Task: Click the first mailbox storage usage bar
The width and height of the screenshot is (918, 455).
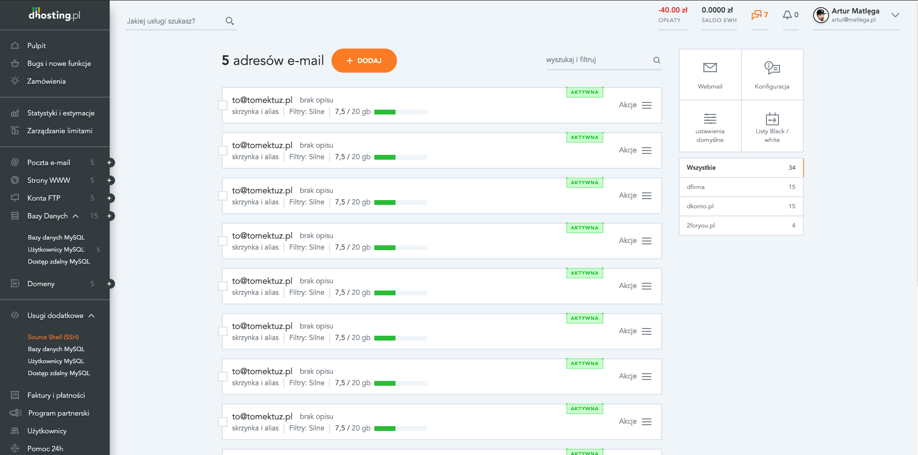Action: 400,112
